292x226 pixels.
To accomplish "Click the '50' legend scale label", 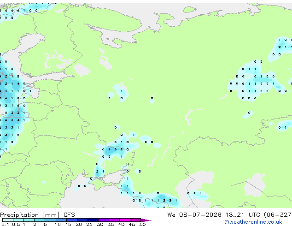I will point(143,224).
